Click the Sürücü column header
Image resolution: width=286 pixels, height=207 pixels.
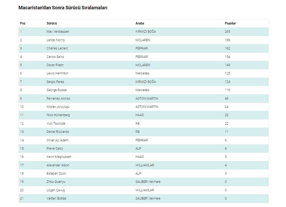pyautogui.click(x=52, y=23)
